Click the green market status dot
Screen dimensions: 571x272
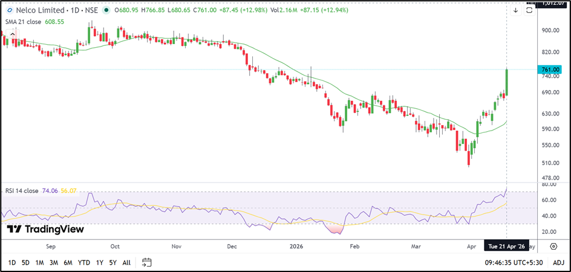pyautogui.click(x=107, y=10)
